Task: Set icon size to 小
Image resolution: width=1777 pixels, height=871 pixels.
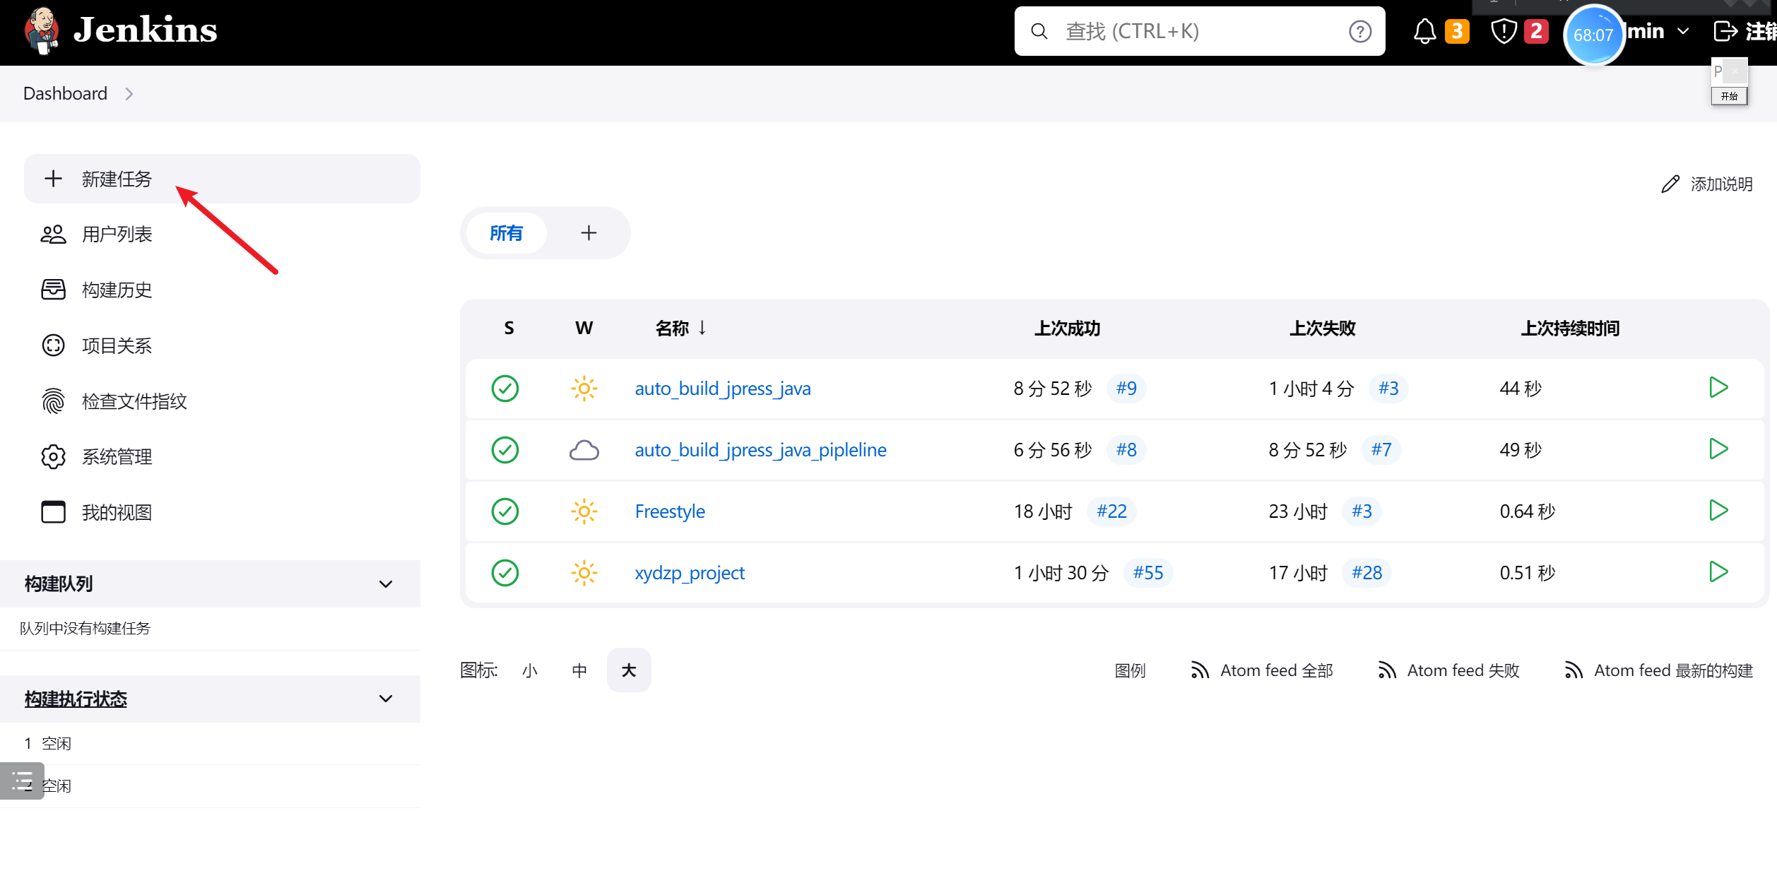Action: click(530, 670)
